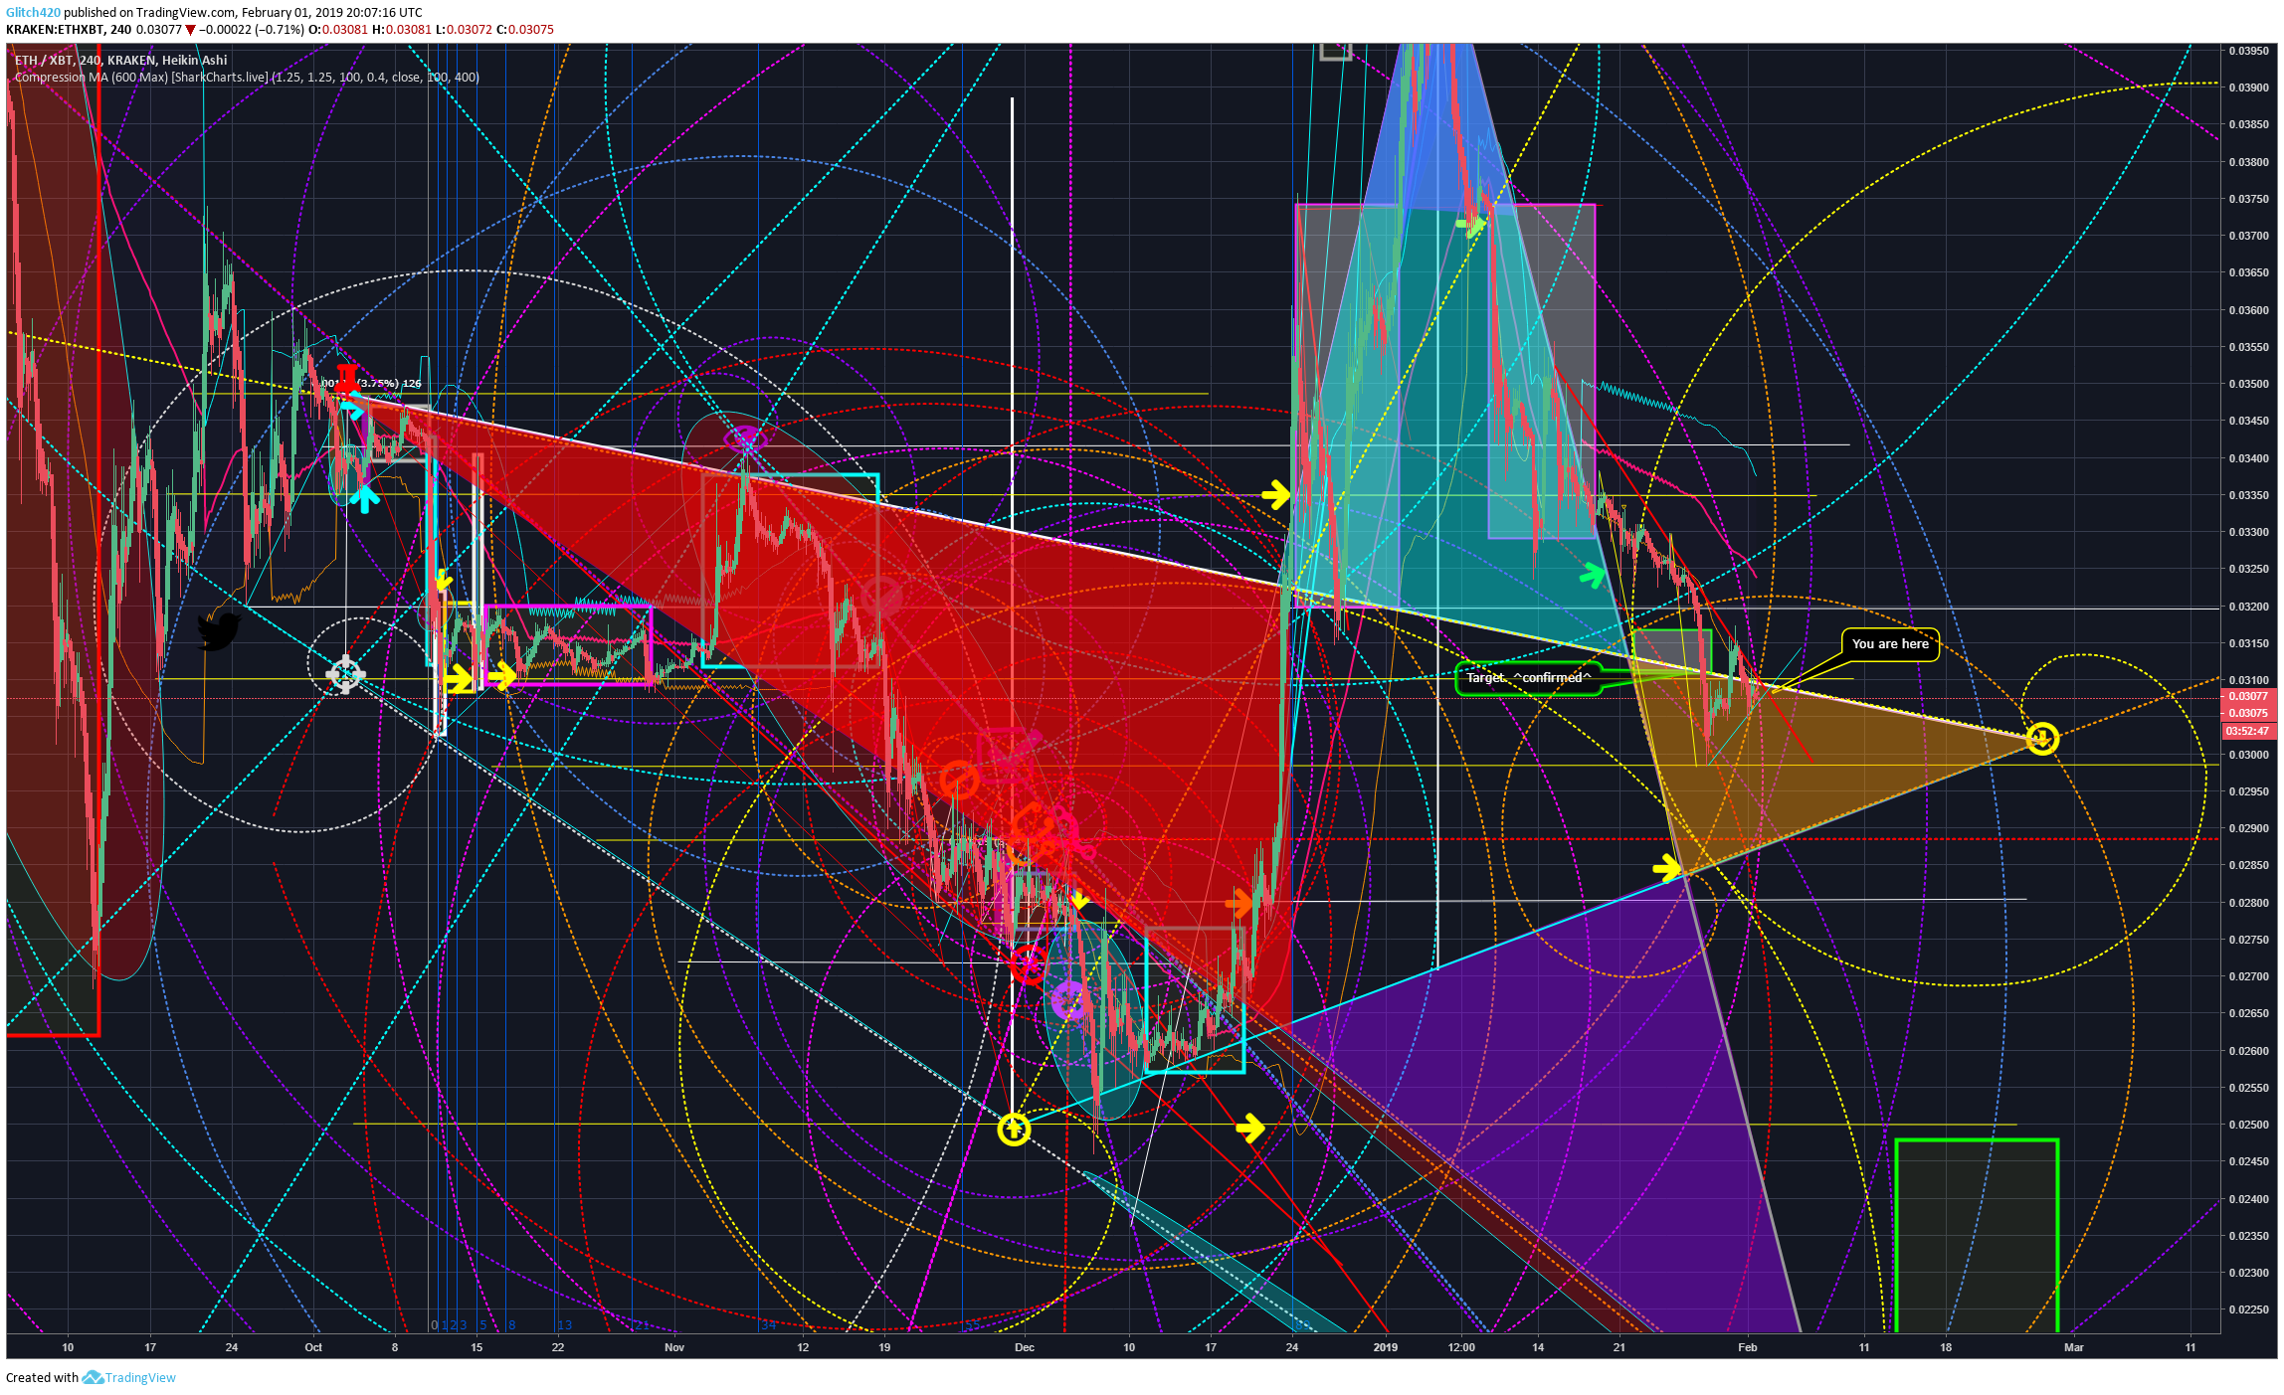Click the 'Mar' date on the time axis
The image size is (2284, 1395).
(2074, 1347)
